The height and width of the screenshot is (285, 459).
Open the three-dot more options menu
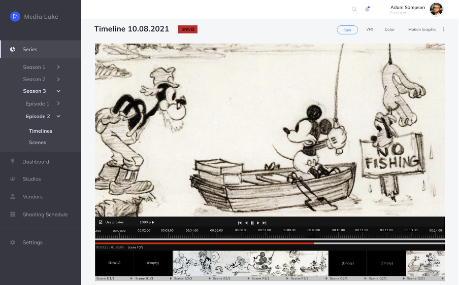click(x=443, y=29)
